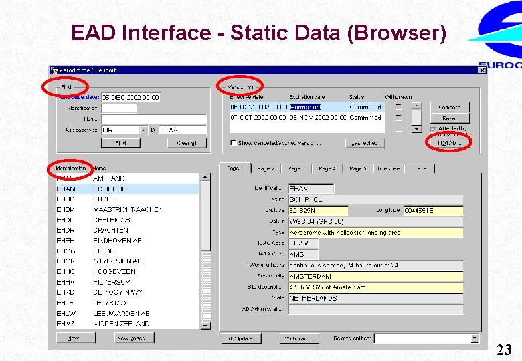Click the Latitude field on Page 1

(319, 211)
